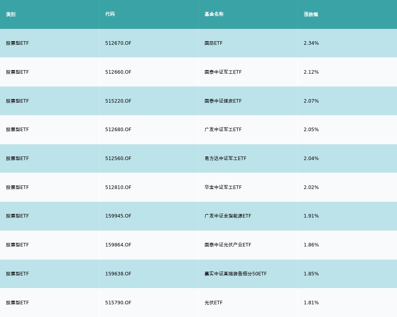This screenshot has width=397, height=317.
Task: Select code 512560.OF
Action: 118,158
